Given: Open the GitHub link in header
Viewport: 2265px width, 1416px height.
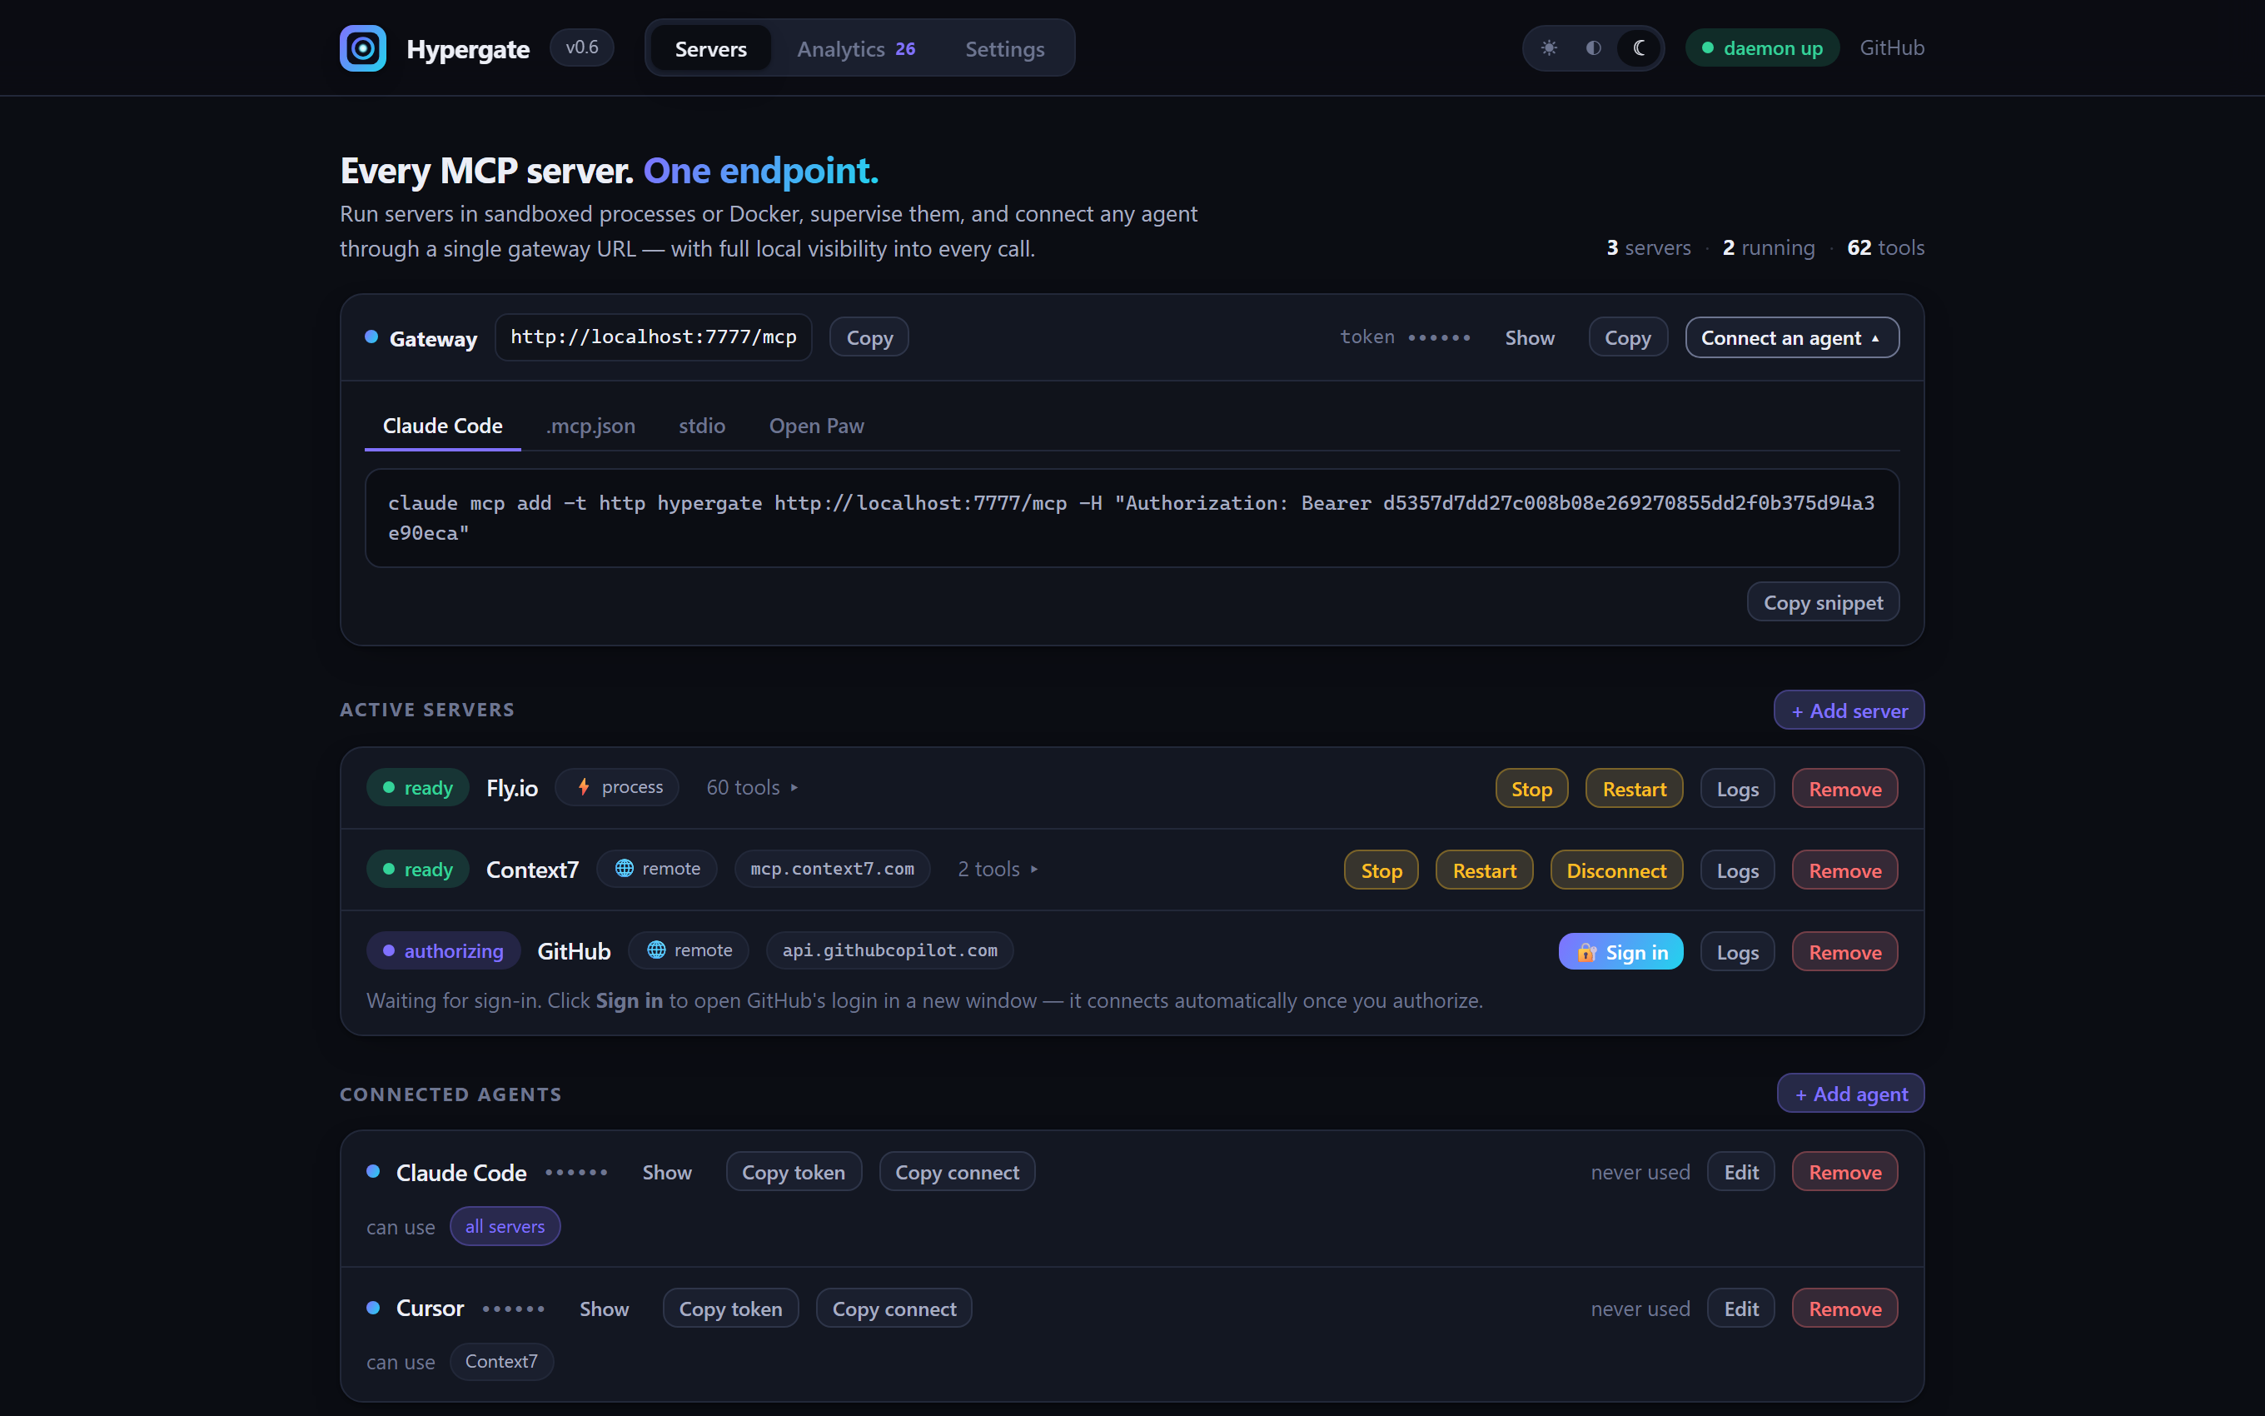Looking at the screenshot, I should pos(1892,47).
